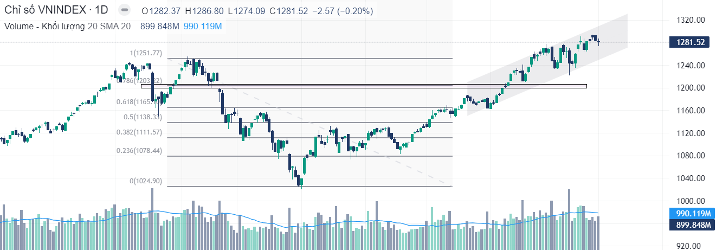Select the horizontal rectangle drawing near 1200

click(x=364, y=86)
